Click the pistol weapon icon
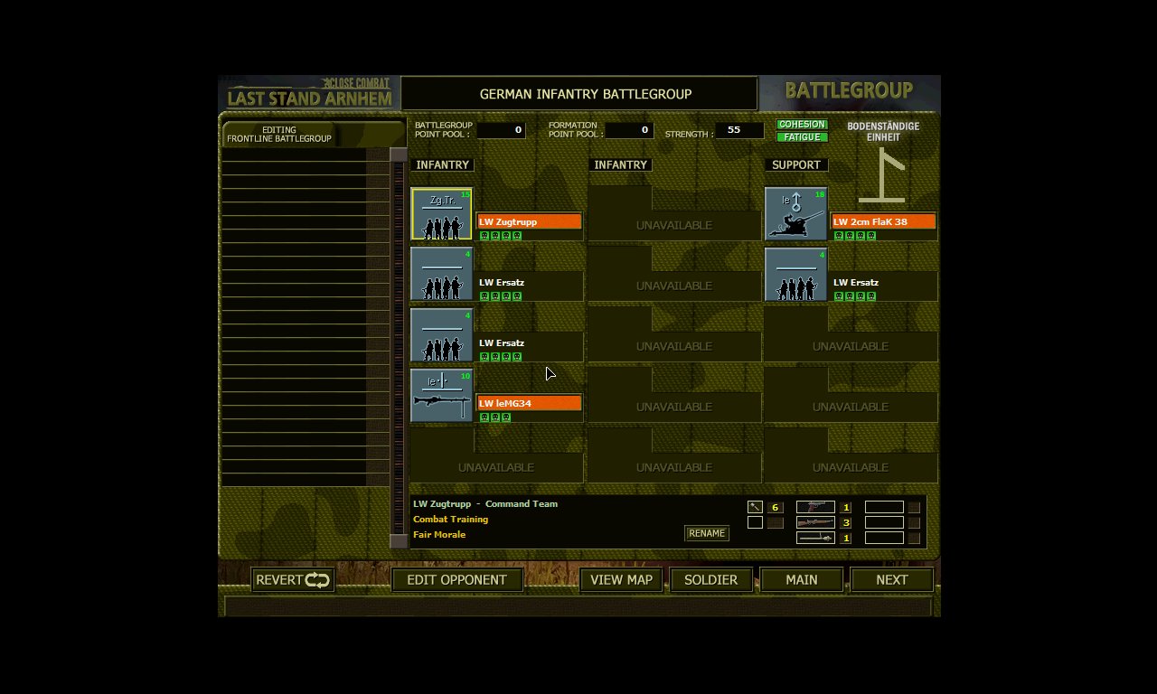 click(815, 507)
